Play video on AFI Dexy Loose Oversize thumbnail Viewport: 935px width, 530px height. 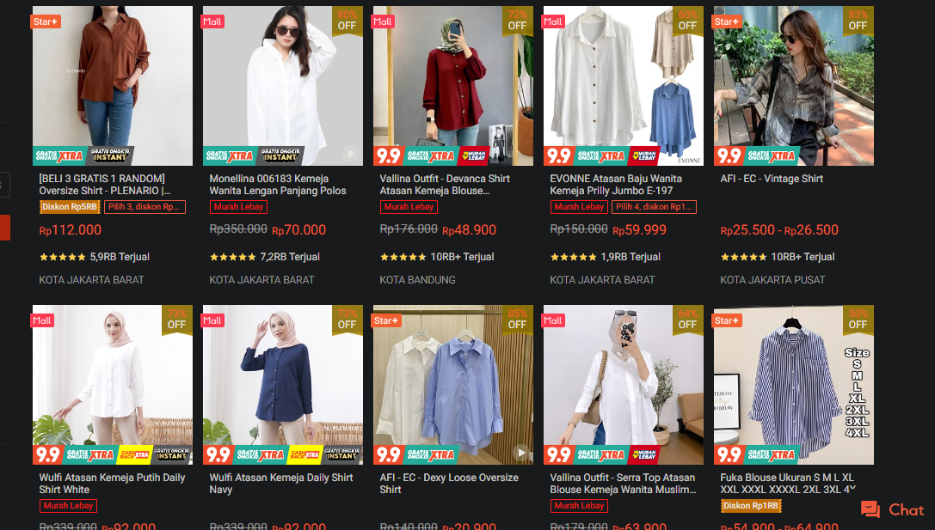tap(521, 453)
